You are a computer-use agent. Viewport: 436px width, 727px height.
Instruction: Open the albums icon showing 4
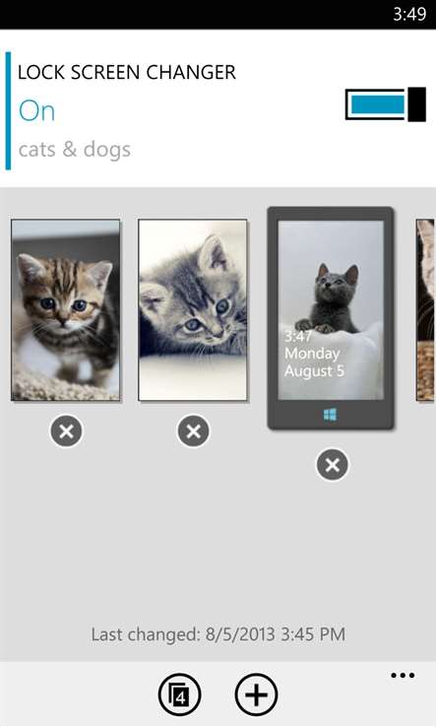[x=180, y=694]
